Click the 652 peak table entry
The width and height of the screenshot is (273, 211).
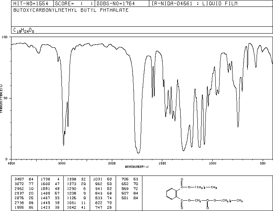click(x=130, y=184)
